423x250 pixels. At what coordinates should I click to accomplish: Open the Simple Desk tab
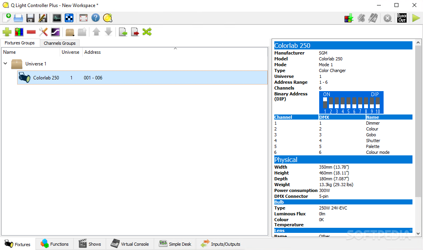point(175,244)
